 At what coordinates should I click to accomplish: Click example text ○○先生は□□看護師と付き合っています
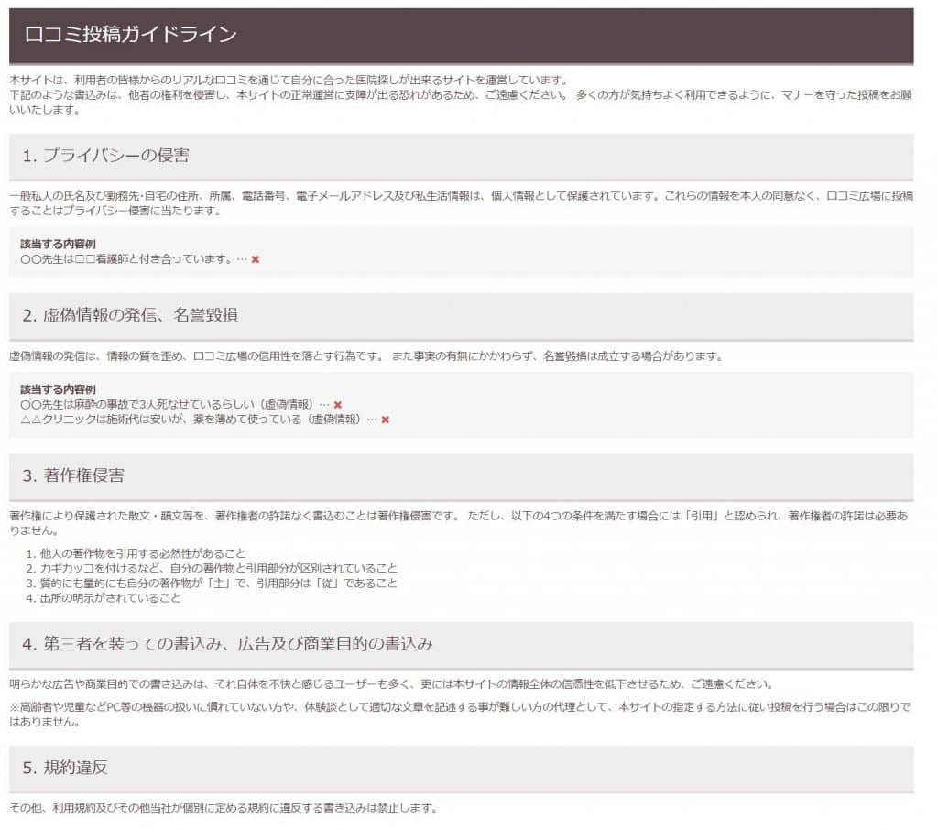coord(126,259)
